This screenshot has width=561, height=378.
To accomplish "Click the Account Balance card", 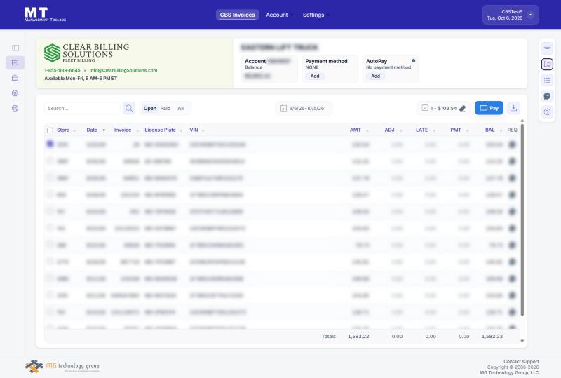I will pos(269,69).
